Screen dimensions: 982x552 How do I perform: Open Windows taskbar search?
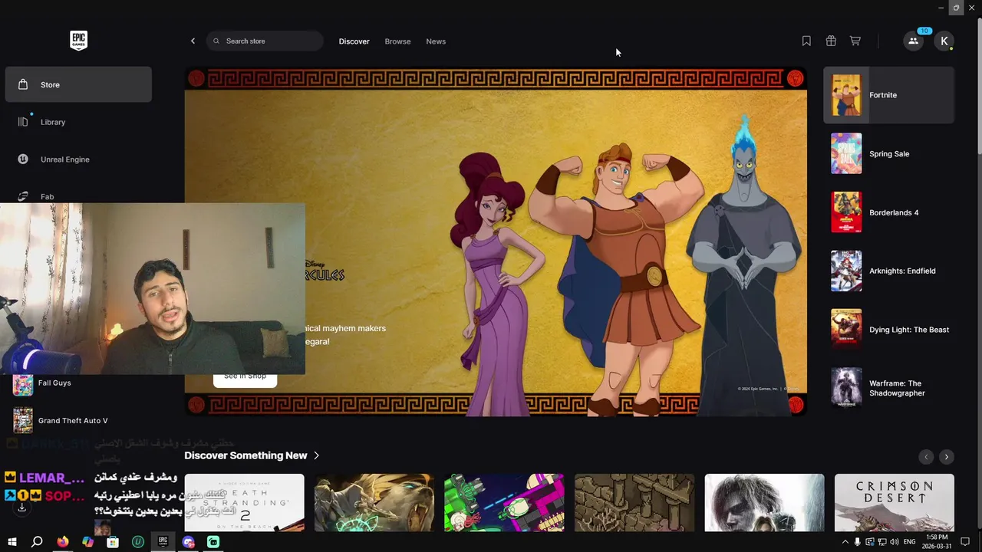tap(37, 542)
